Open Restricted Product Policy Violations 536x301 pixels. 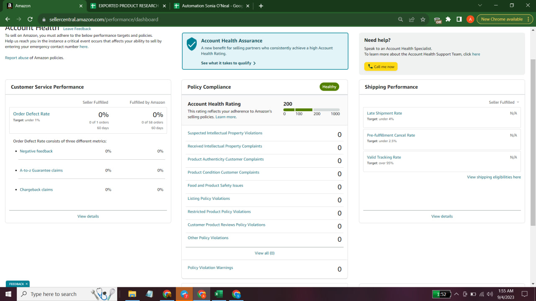(x=219, y=212)
